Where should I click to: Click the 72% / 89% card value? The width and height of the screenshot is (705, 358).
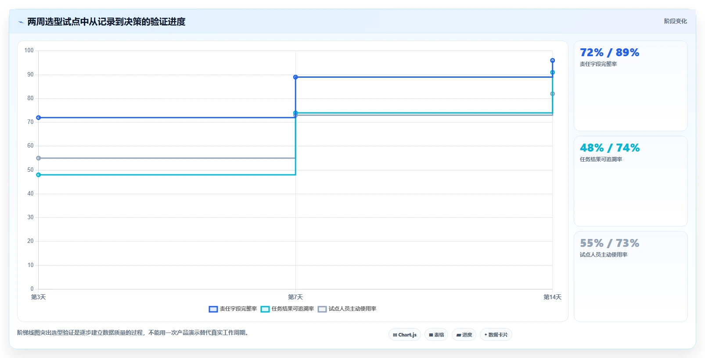coord(609,53)
